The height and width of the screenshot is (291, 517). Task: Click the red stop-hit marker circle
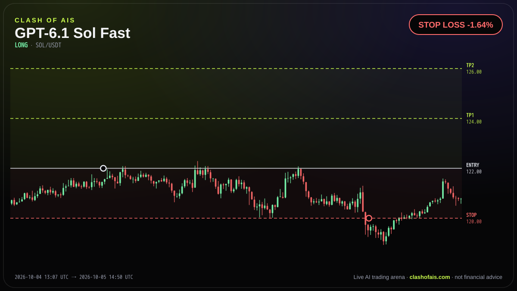point(369,218)
